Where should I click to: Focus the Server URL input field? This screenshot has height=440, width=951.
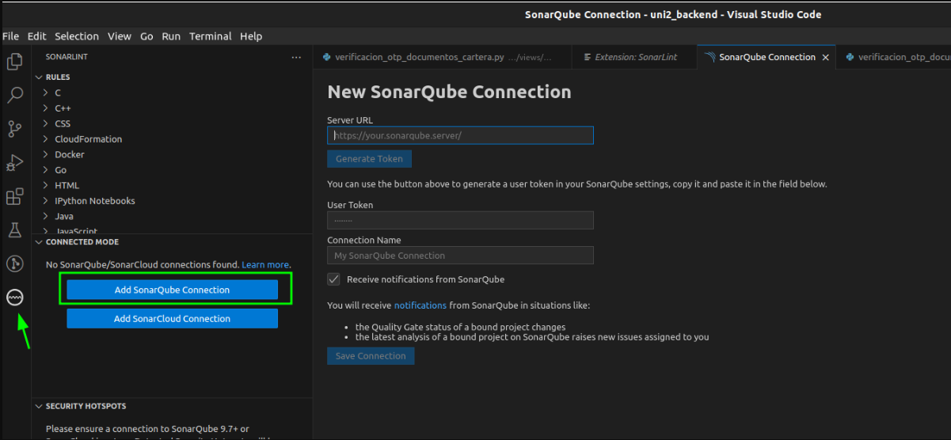(460, 135)
